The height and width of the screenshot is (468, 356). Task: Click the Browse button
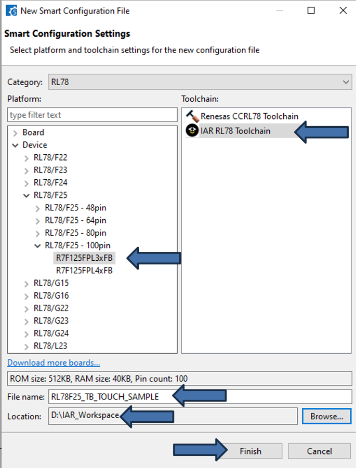pyautogui.click(x=327, y=416)
